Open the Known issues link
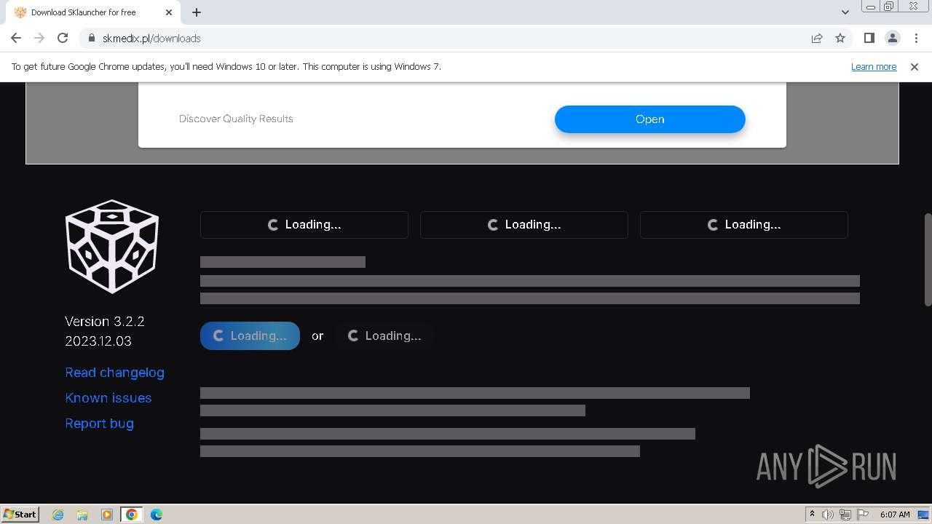 [108, 398]
